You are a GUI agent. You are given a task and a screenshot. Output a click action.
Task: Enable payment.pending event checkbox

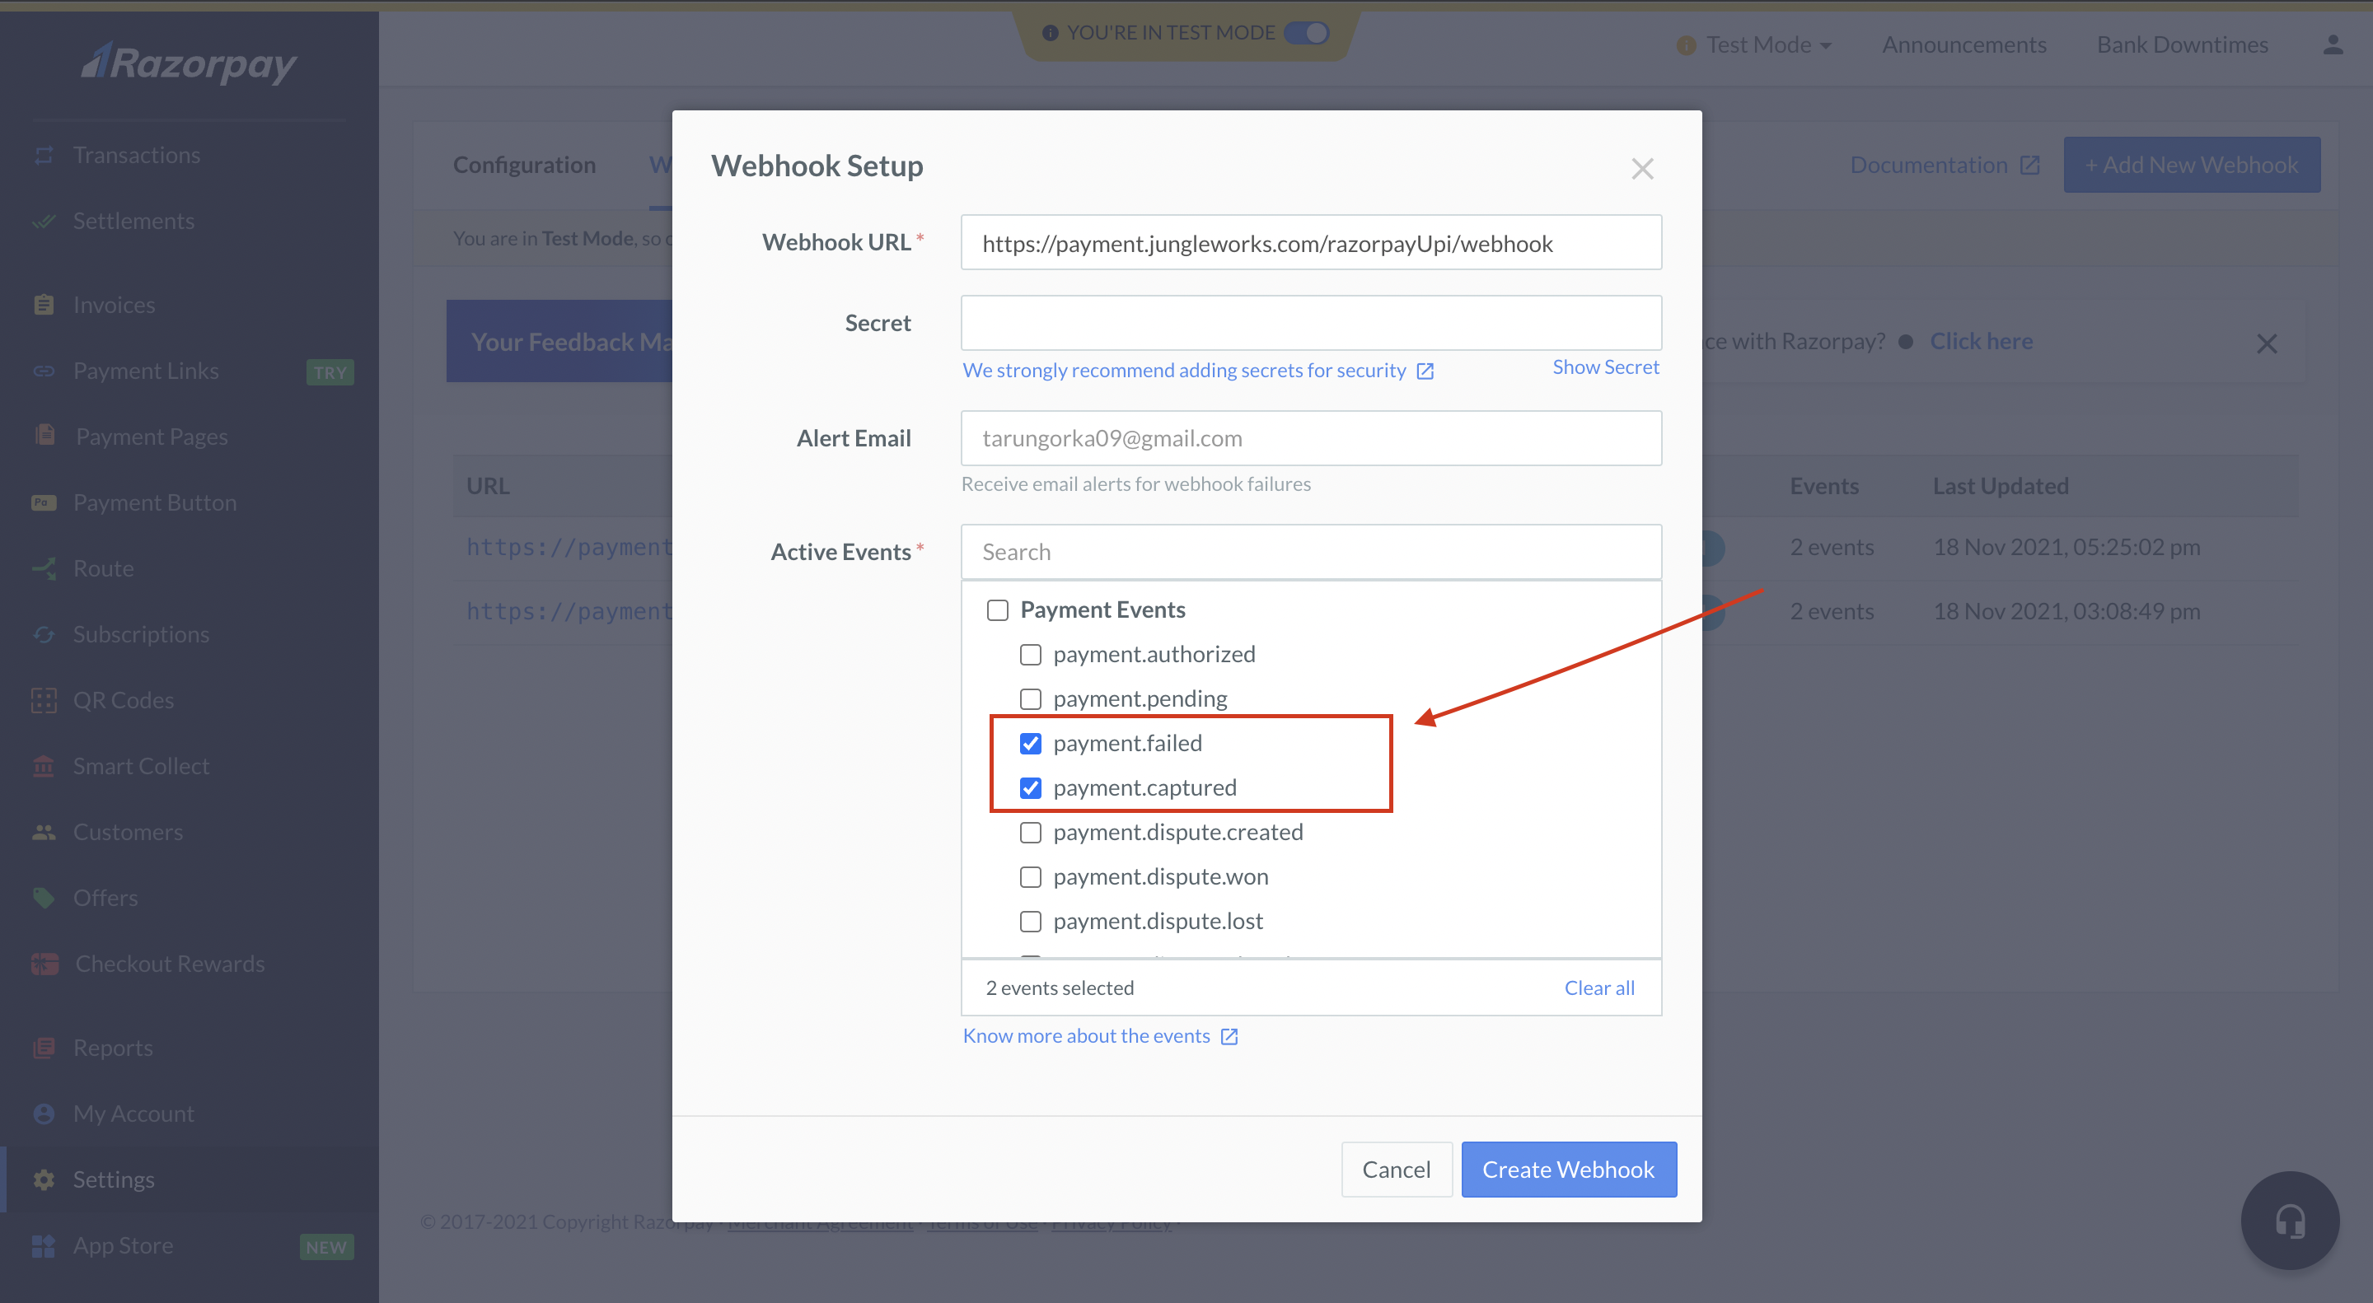(1031, 699)
